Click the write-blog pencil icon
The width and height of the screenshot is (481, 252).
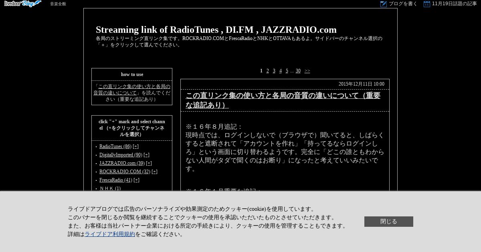pyautogui.click(x=384, y=4)
